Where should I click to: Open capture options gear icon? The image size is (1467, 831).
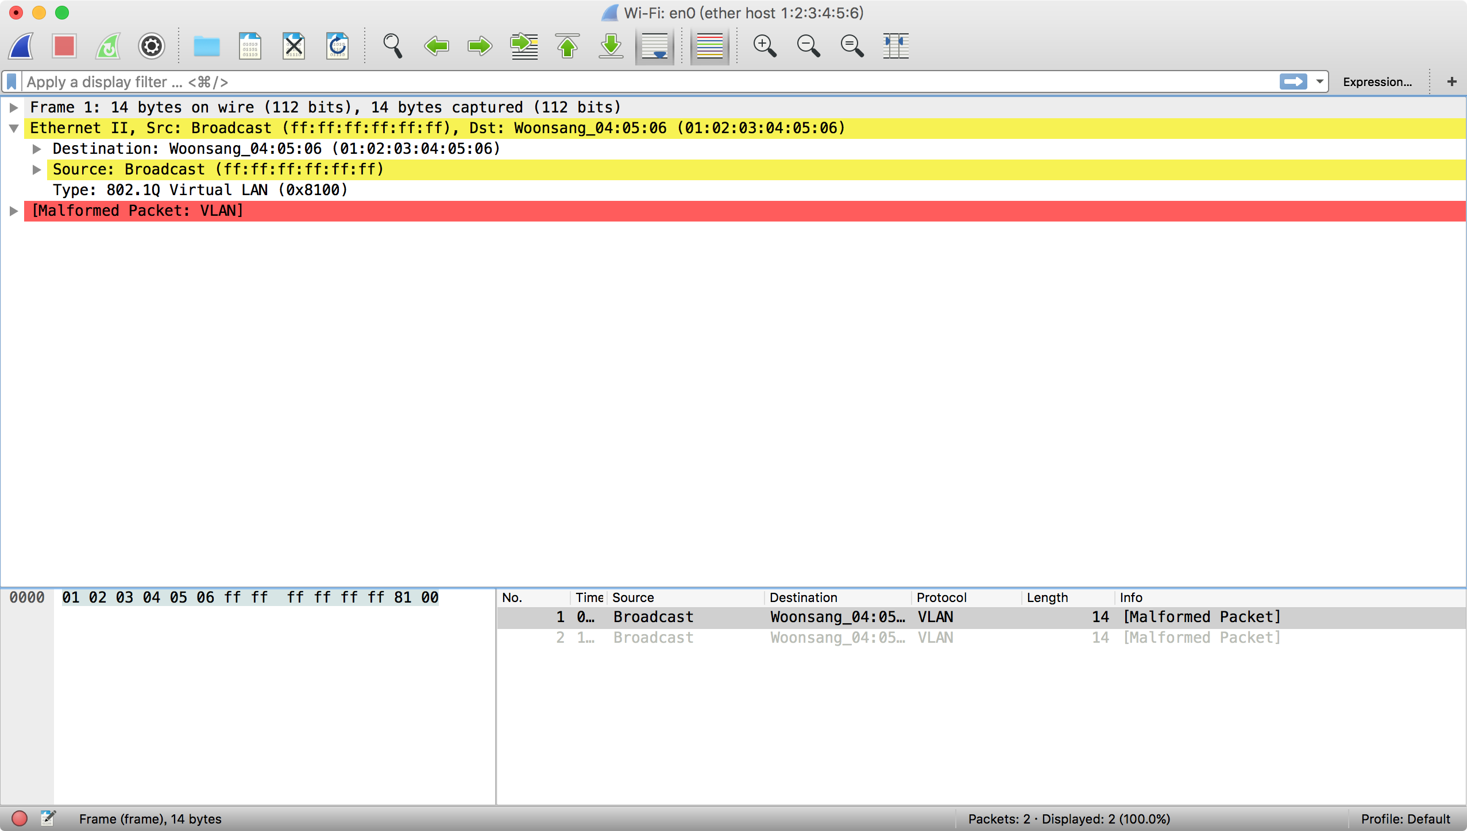(x=152, y=46)
